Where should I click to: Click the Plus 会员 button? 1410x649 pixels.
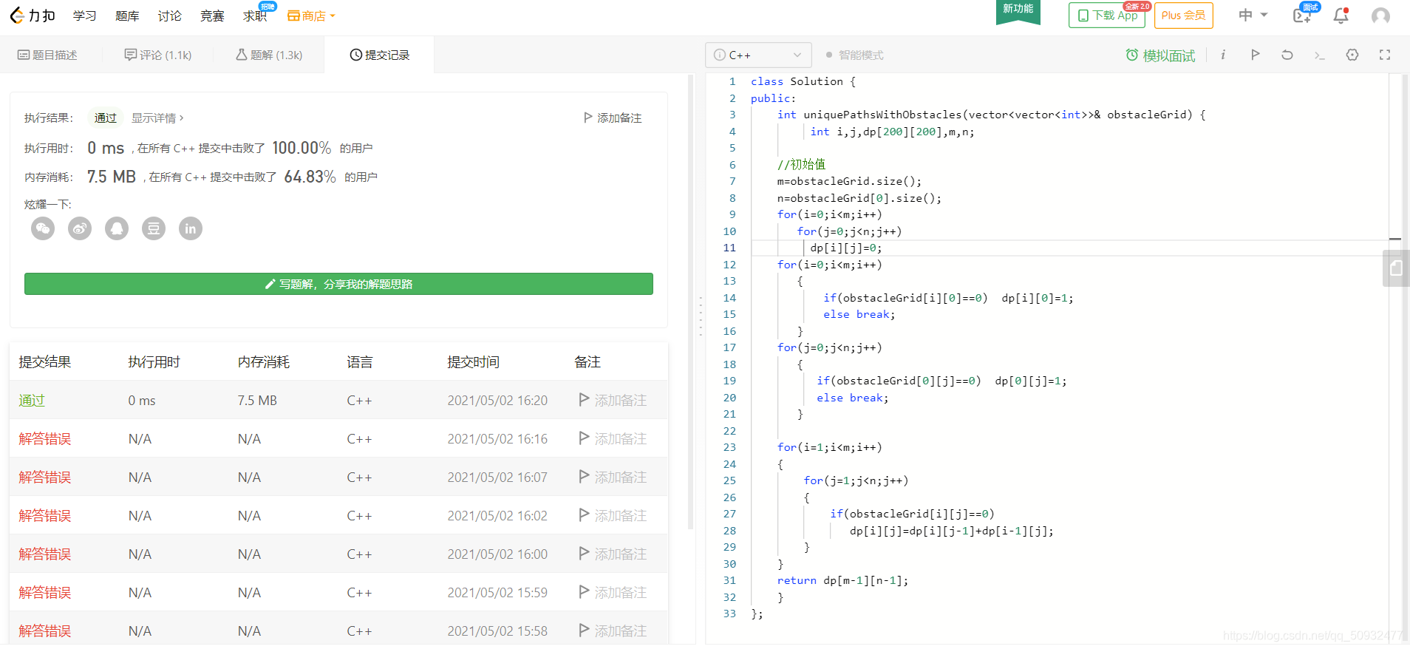[1183, 15]
